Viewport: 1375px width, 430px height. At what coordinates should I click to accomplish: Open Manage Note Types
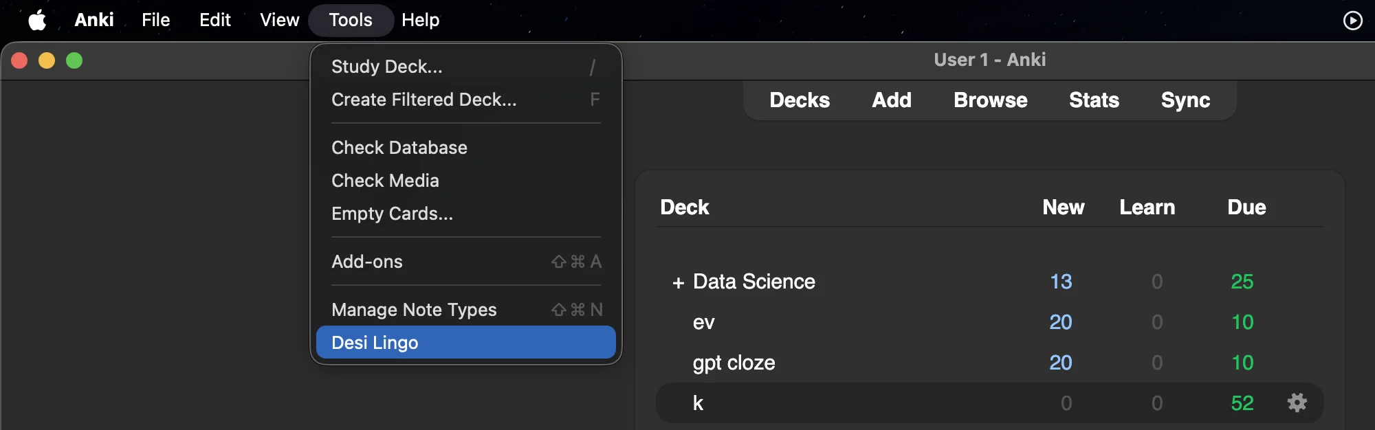[x=414, y=309]
